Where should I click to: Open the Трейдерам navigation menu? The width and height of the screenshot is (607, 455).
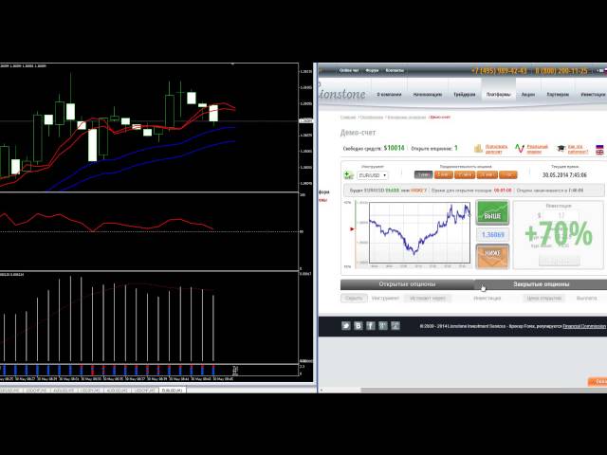(x=465, y=95)
